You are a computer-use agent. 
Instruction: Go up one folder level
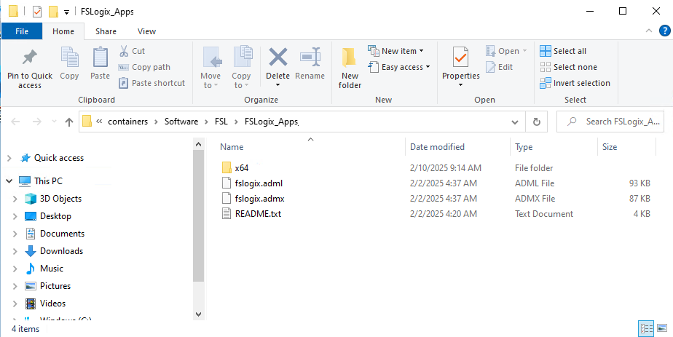[x=69, y=122]
